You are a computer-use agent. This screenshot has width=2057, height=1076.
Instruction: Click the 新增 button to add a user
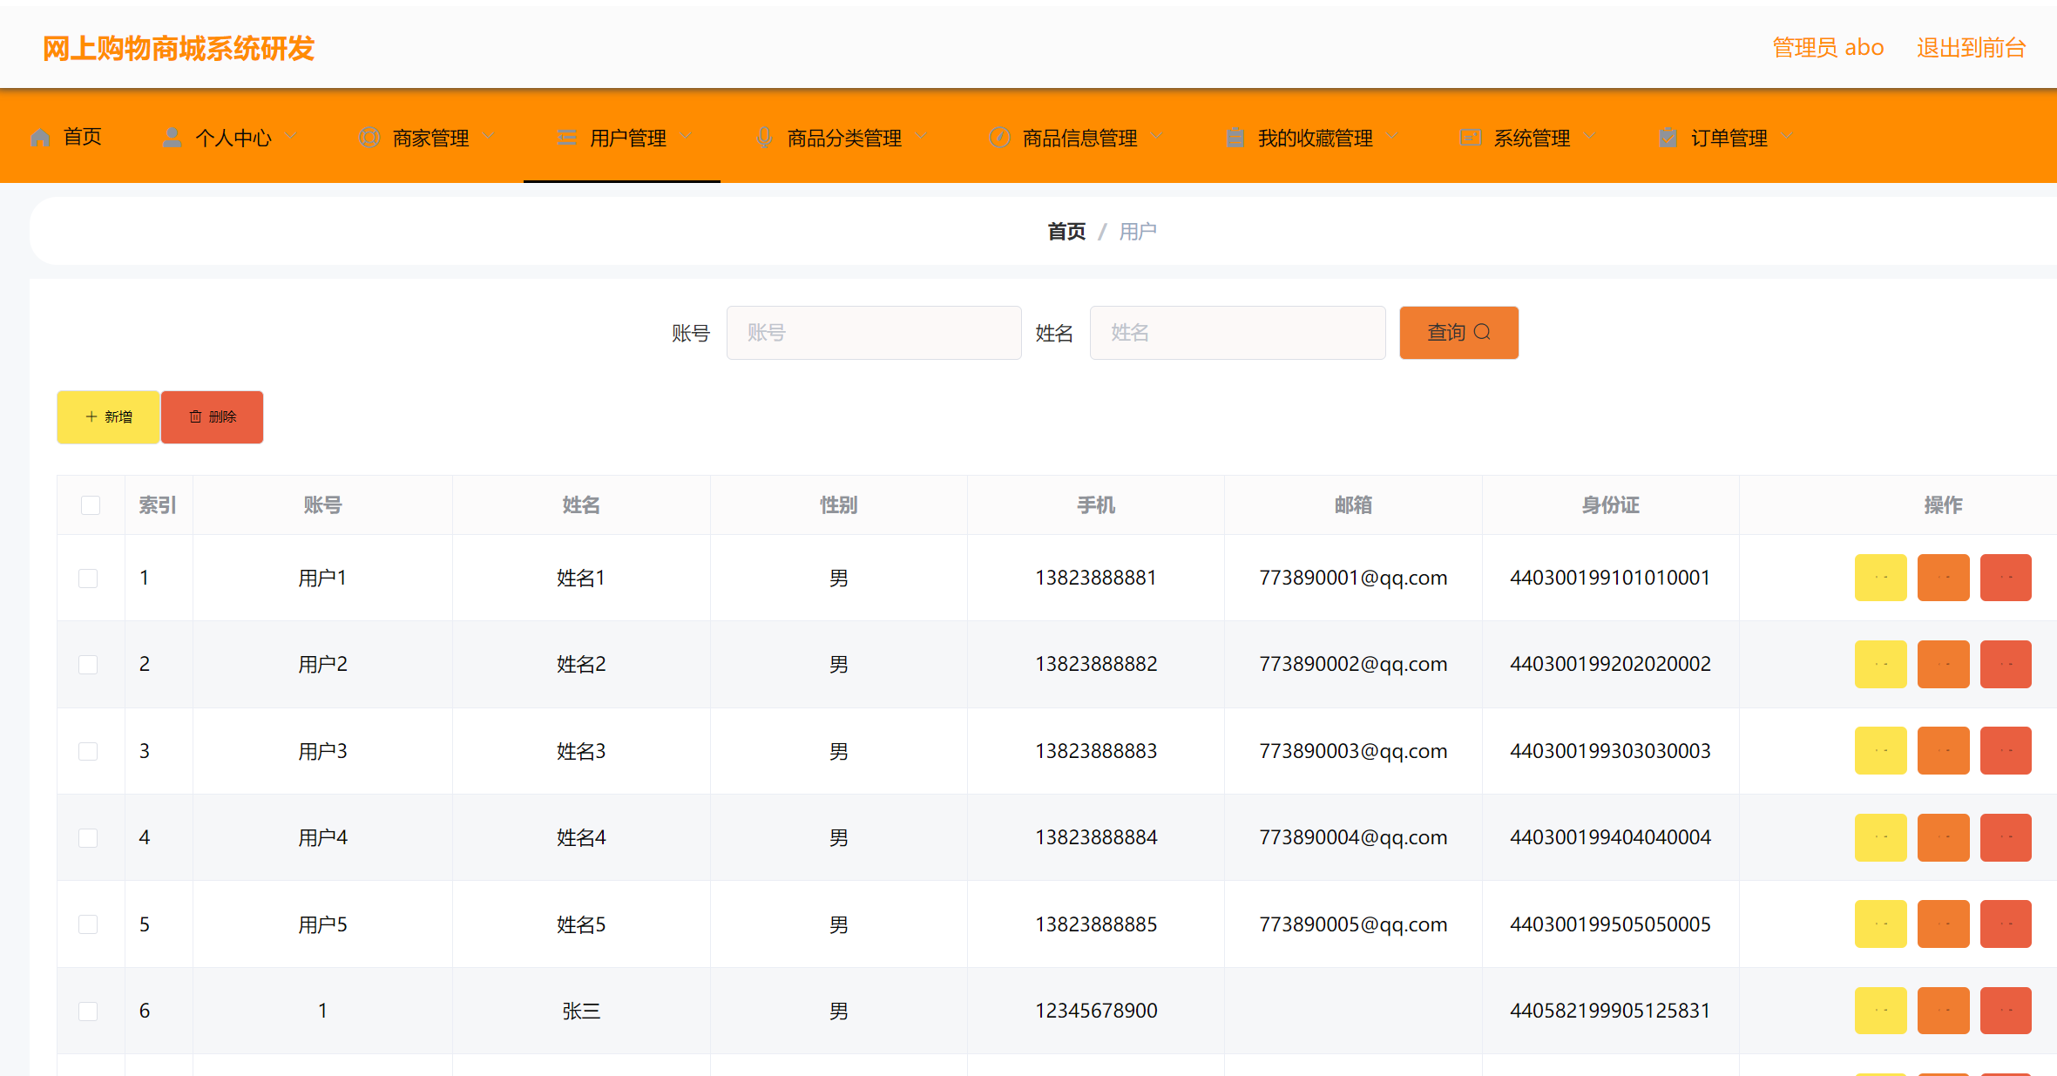point(108,416)
